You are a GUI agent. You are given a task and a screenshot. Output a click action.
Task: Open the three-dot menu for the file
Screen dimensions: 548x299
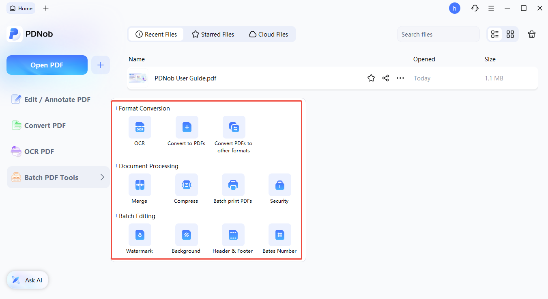point(400,78)
